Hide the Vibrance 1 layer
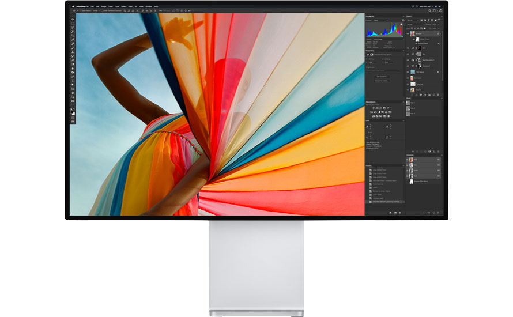Image resolution: width=513 pixels, height=317 pixels. [408, 66]
